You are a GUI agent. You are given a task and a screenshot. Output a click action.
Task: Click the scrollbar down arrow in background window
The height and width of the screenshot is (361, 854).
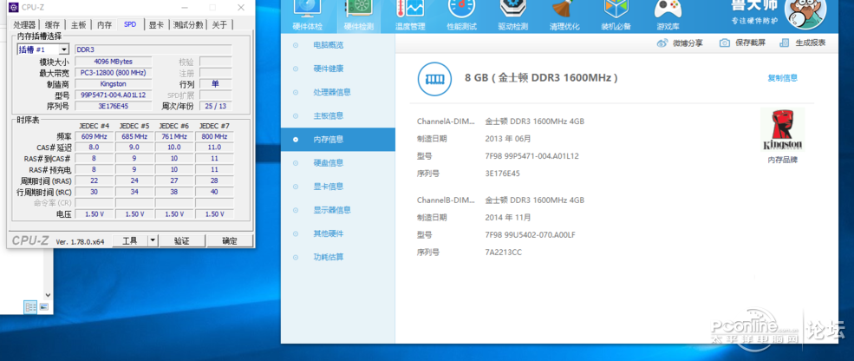point(48,295)
